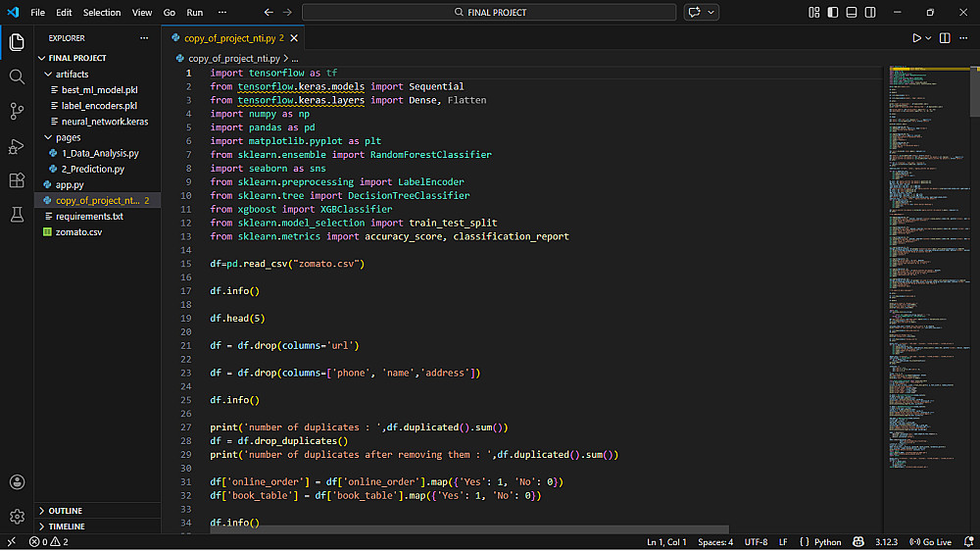The width and height of the screenshot is (980, 551).
Task: Click the Accounts icon in activity bar
Action: (17, 482)
